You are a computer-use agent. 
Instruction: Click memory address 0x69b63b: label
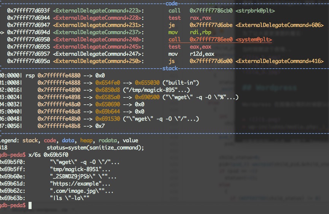coord(13,198)
